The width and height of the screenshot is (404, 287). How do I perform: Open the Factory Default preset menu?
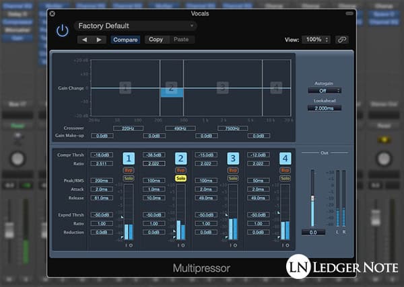point(135,26)
